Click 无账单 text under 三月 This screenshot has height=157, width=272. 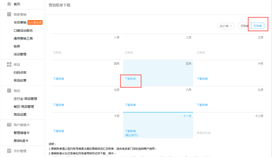[x=201, y=53]
